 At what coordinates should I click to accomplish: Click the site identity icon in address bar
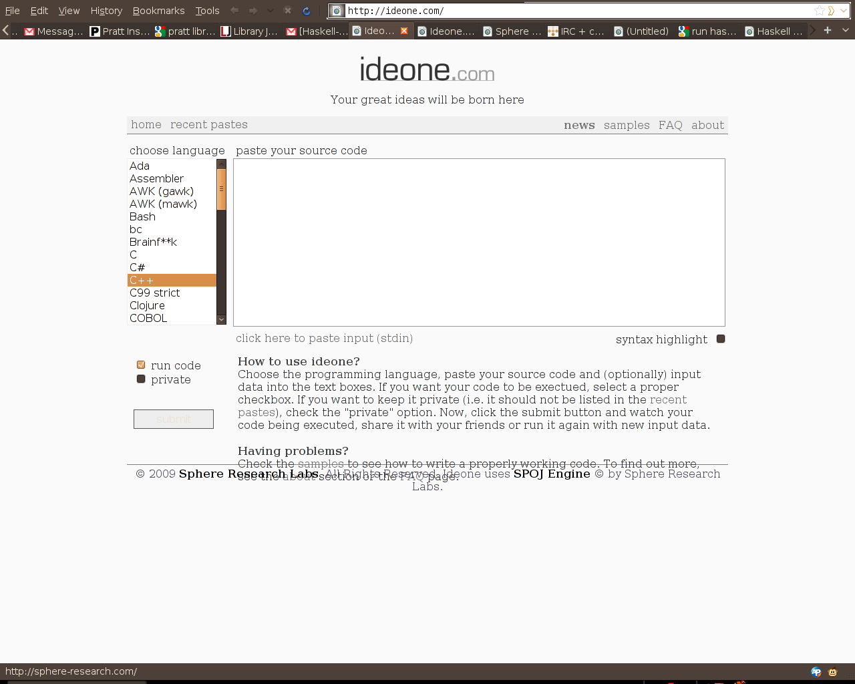337,11
